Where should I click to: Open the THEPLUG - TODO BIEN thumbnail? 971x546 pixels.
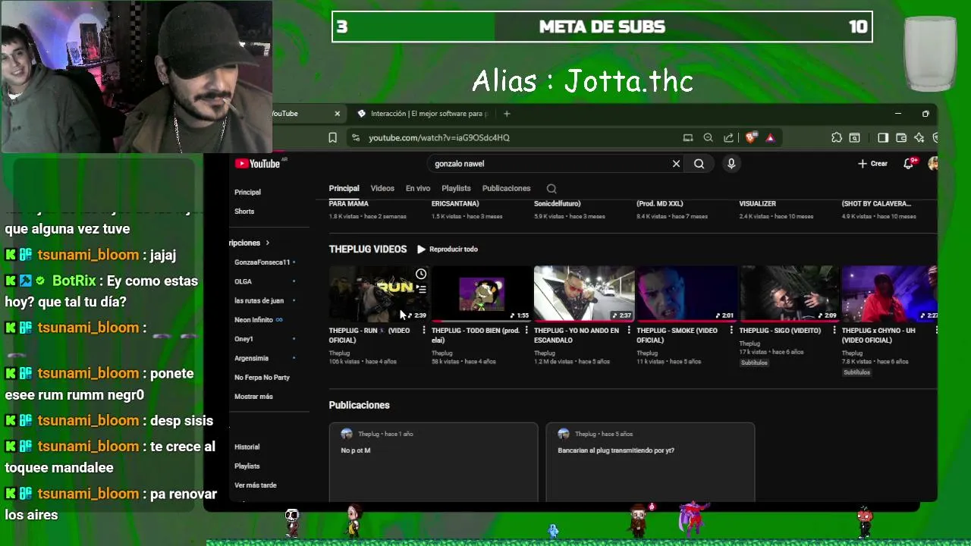tap(482, 293)
